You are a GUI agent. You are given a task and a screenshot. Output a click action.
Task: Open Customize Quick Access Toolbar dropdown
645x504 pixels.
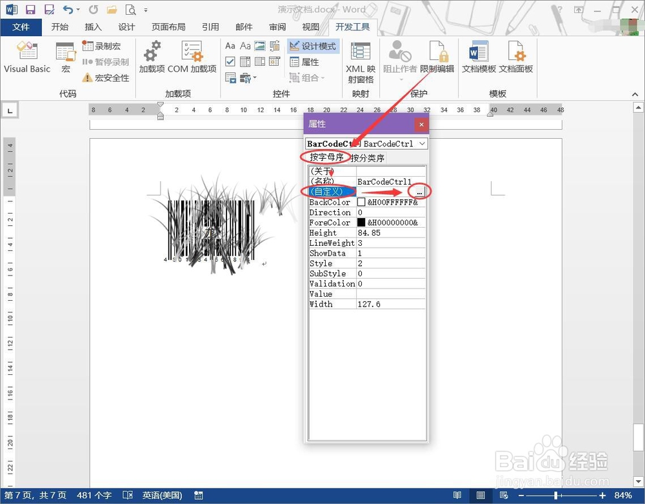point(146,10)
